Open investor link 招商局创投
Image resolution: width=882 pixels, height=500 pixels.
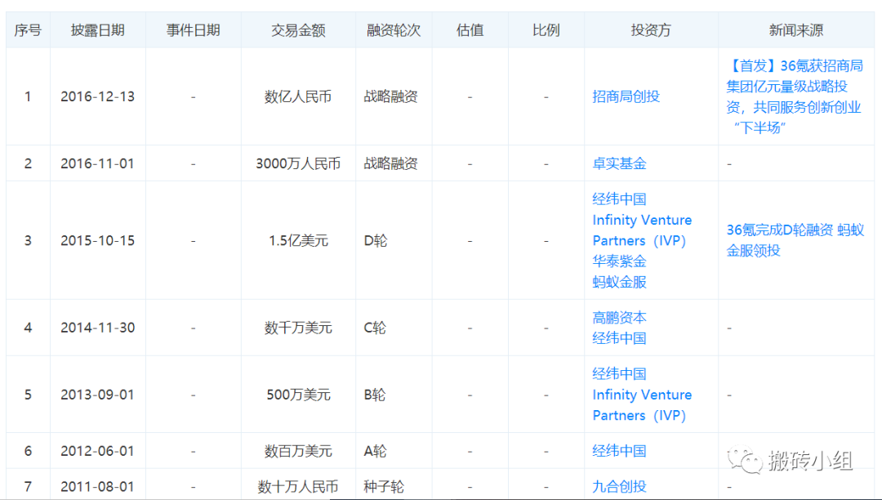point(626,96)
